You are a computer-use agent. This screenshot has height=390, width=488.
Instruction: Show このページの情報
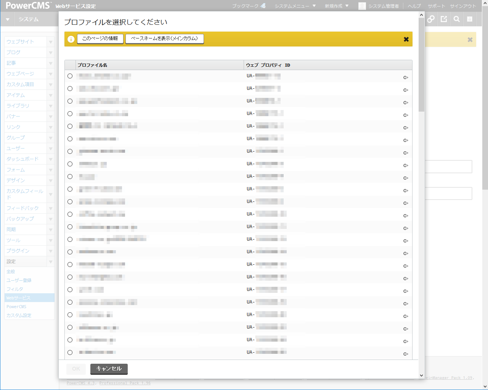tap(100, 38)
